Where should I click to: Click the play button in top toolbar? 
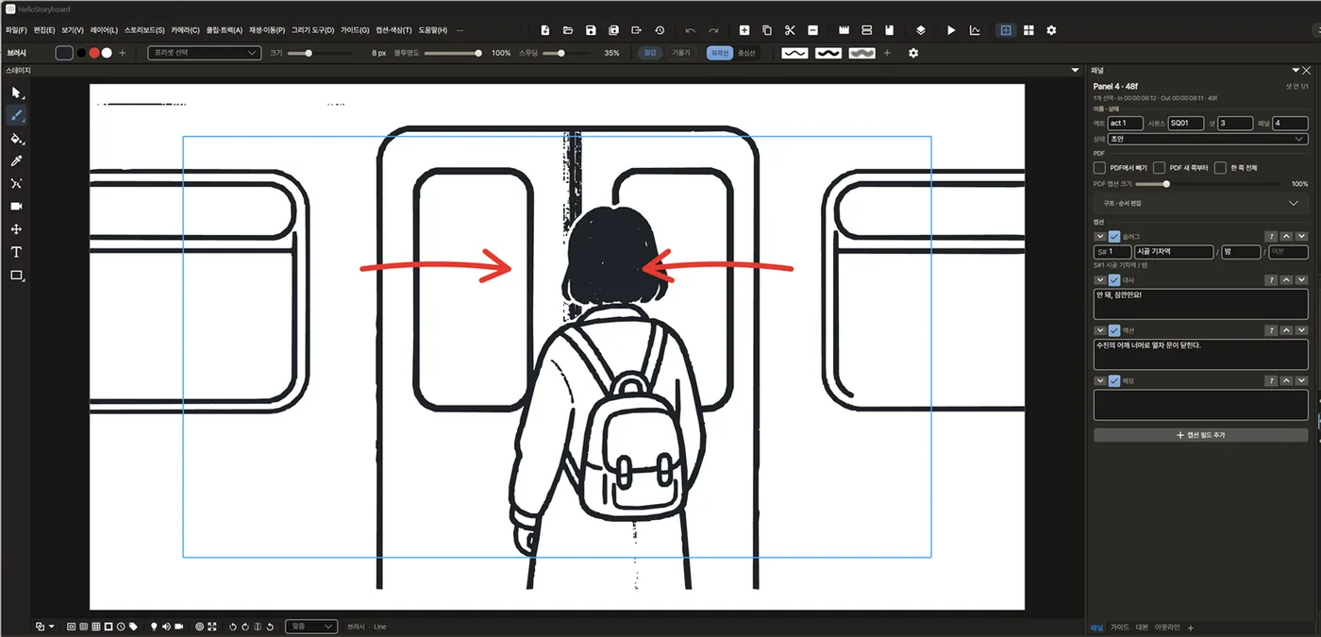(x=951, y=30)
